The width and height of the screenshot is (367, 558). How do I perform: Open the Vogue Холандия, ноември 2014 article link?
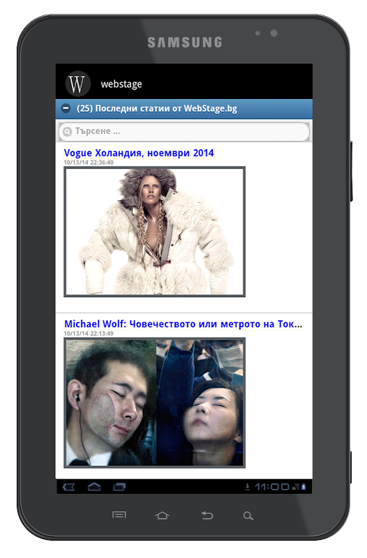click(139, 153)
